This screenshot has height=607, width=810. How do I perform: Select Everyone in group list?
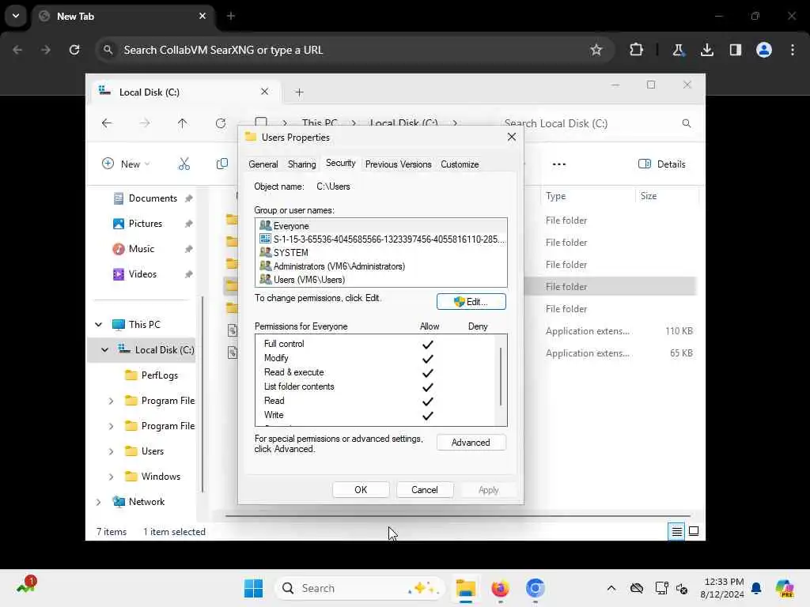380,226
